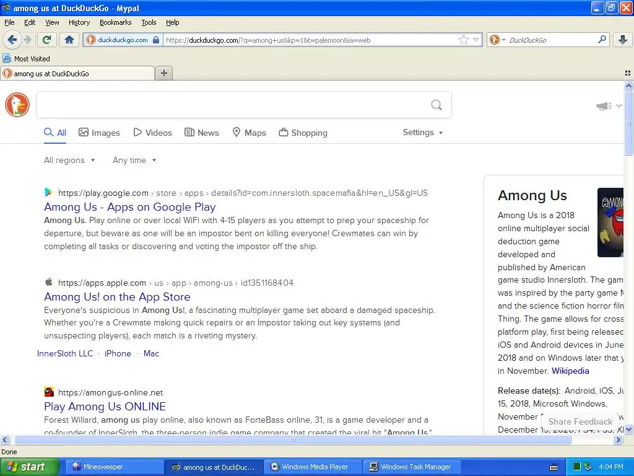Click the Google Play favicon

click(48, 192)
